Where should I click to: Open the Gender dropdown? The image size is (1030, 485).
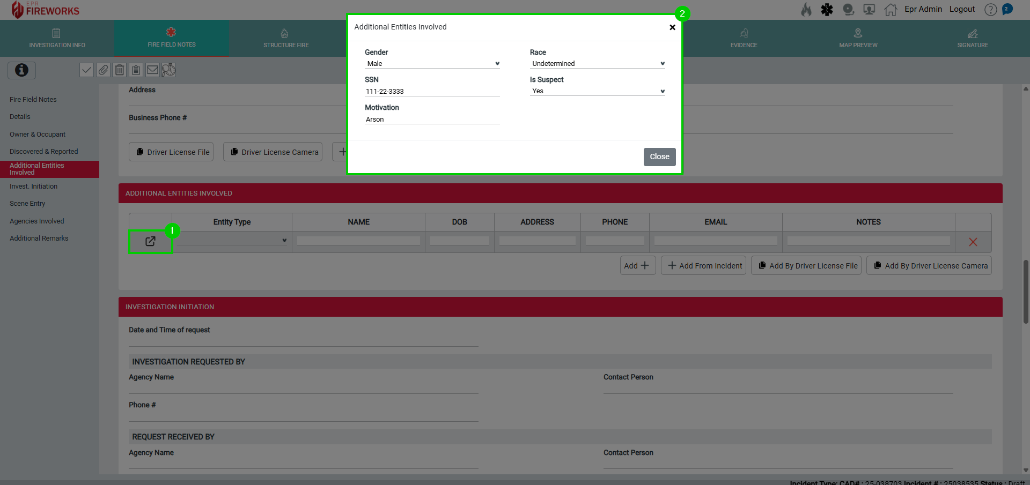tap(432, 63)
